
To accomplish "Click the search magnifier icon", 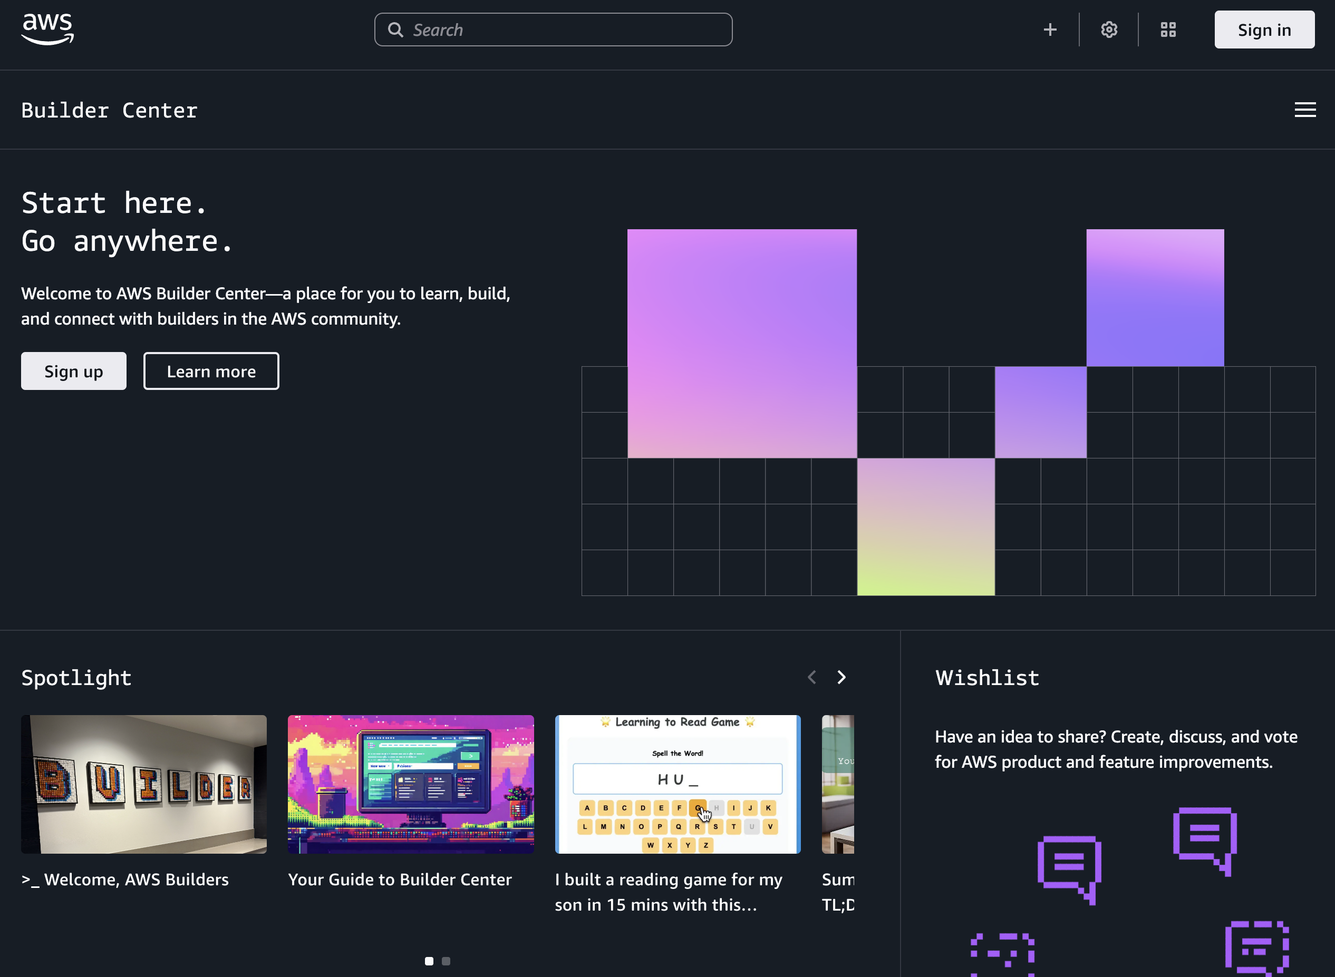I will pos(395,30).
